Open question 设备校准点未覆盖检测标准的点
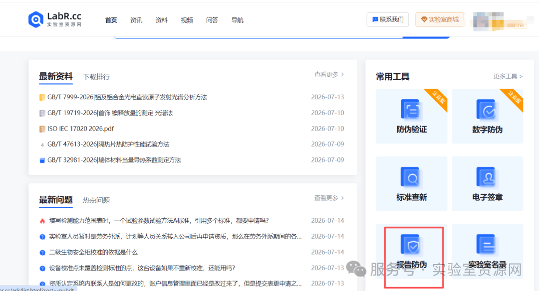Image resolution: width=539 pixels, height=291 pixels. [x=142, y=268]
